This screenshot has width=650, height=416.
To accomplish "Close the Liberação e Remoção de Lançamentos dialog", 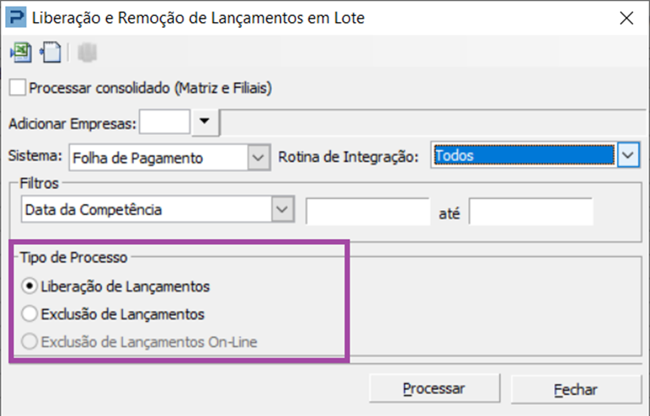I will point(626,18).
